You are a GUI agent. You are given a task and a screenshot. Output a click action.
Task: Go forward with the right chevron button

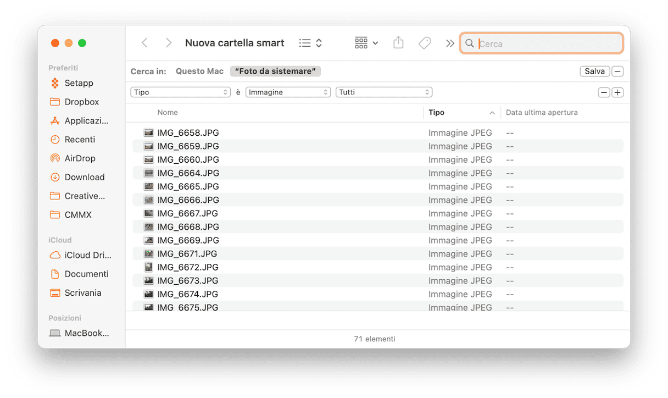point(169,43)
